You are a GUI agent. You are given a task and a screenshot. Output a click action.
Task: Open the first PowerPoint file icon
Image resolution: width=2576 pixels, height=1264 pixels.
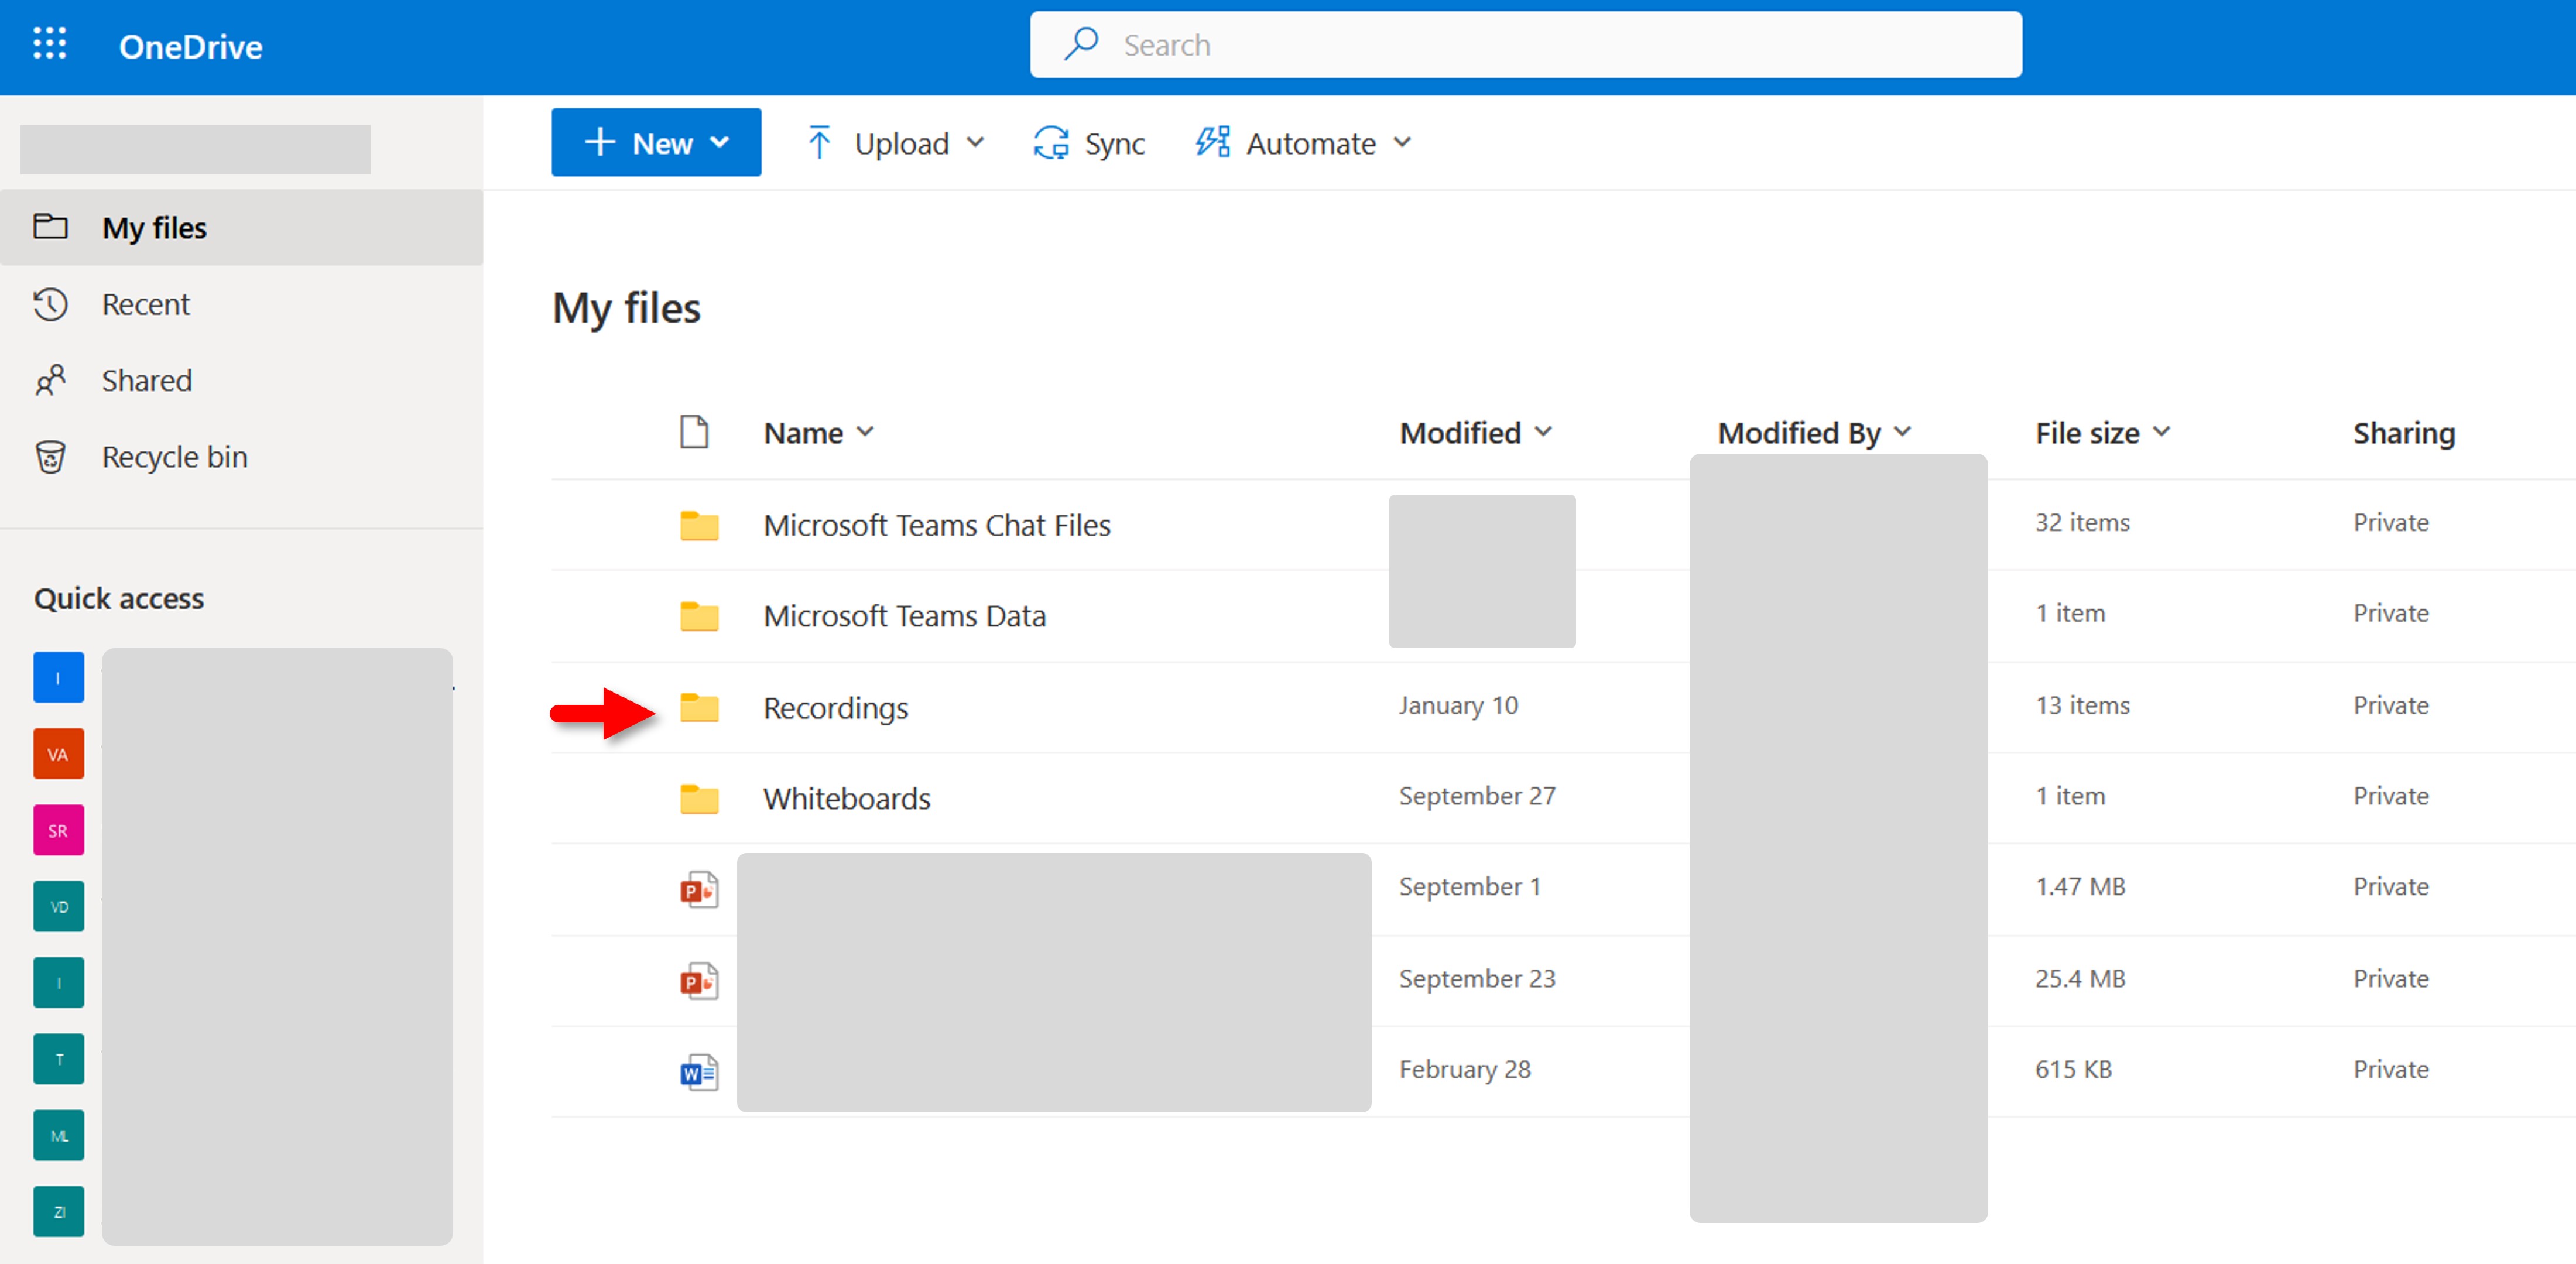(699, 889)
